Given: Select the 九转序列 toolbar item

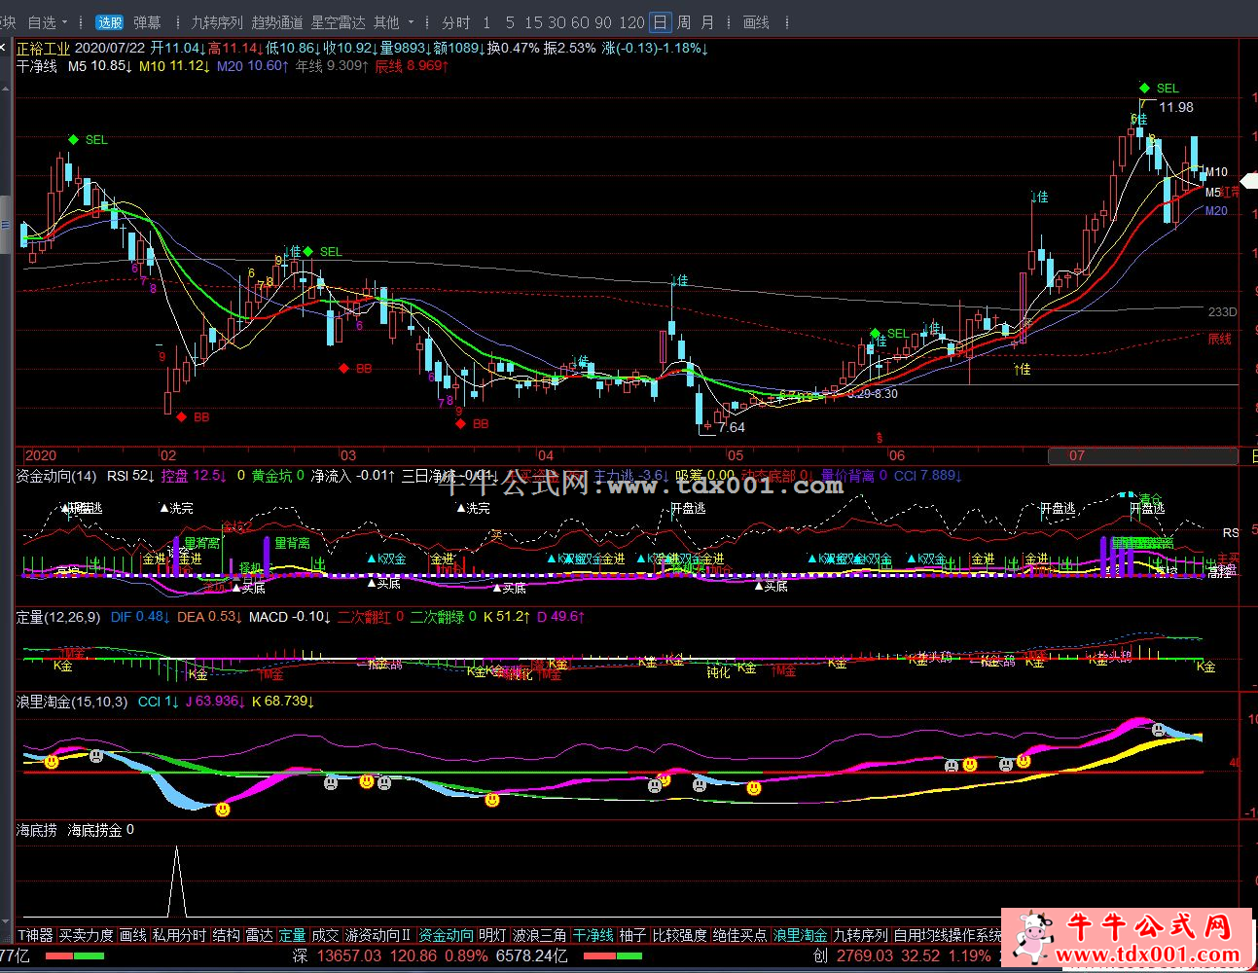Looking at the screenshot, I should tap(216, 22).
